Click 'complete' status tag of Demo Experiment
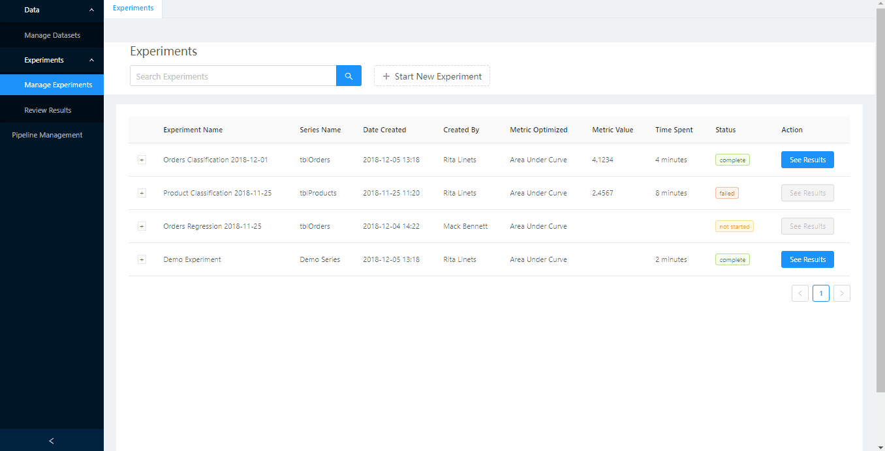The height and width of the screenshot is (451, 885). 732,259
